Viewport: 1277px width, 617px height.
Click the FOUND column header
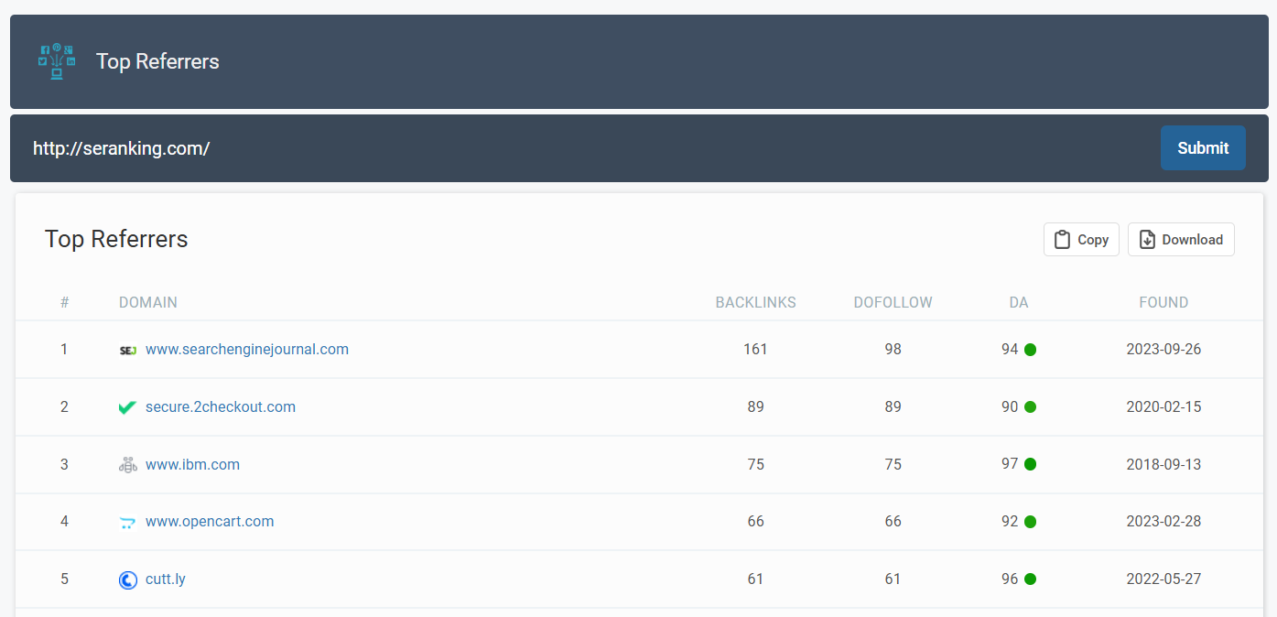pyautogui.click(x=1163, y=302)
